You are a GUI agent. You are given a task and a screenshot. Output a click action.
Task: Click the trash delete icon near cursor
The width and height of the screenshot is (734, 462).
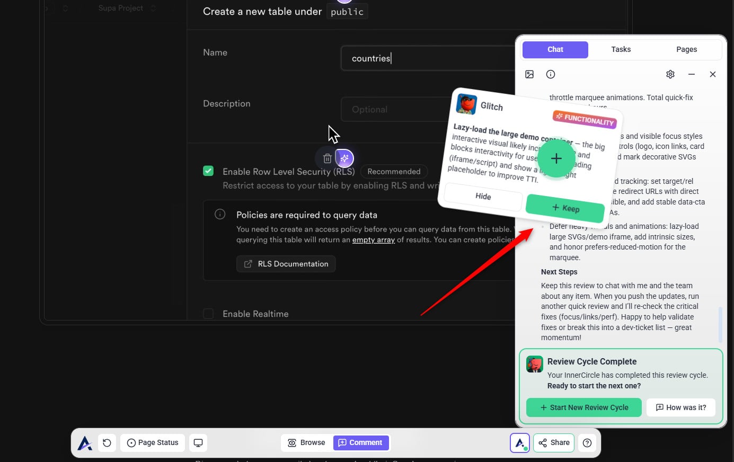click(x=327, y=158)
